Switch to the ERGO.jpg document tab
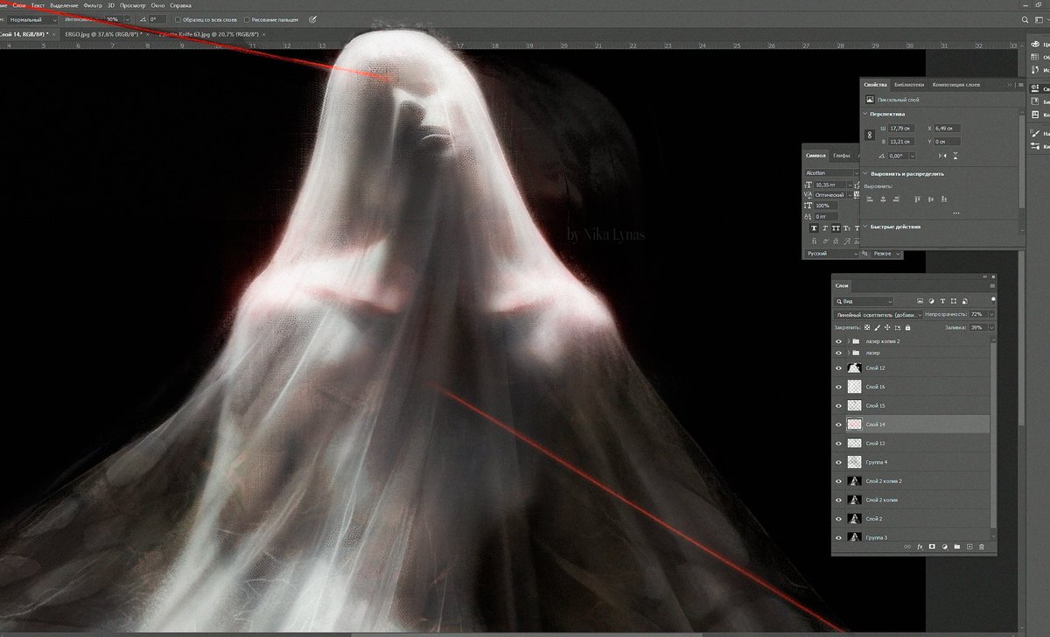The height and width of the screenshot is (637, 1050). [103, 34]
